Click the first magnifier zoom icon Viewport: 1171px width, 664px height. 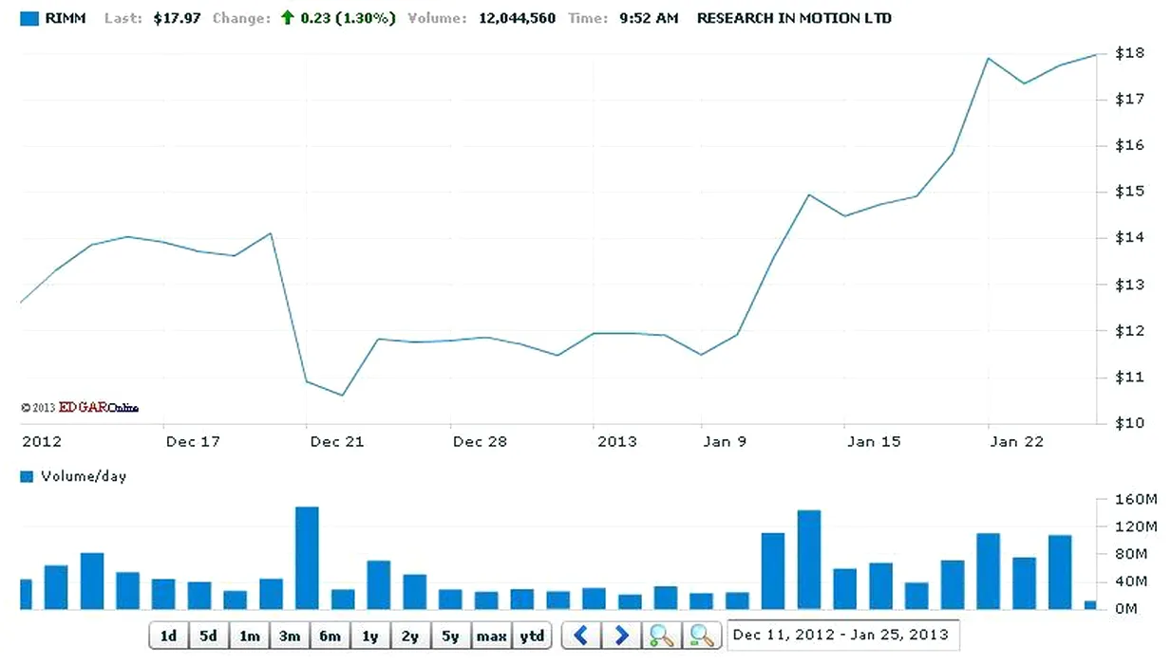click(x=661, y=636)
